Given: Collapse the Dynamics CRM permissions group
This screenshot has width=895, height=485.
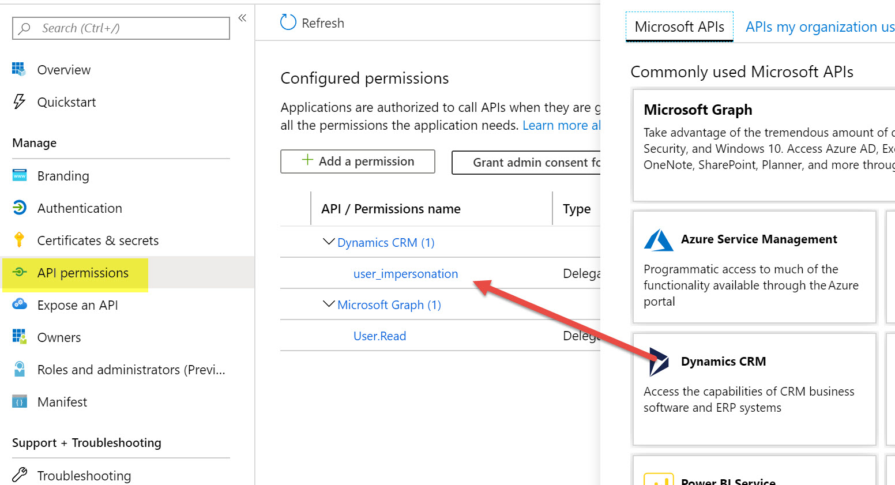Looking at the screenshot, I should click(329, 242).
